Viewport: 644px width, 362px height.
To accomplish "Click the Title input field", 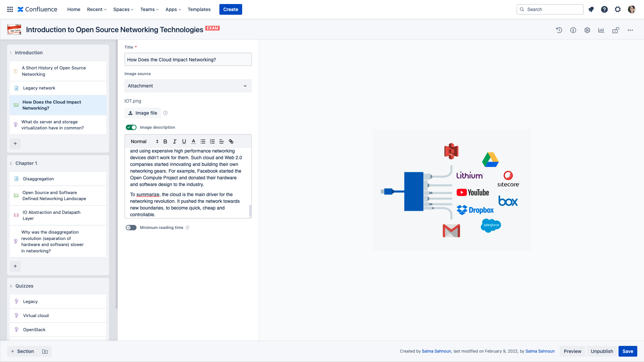I will coord(188,60).
